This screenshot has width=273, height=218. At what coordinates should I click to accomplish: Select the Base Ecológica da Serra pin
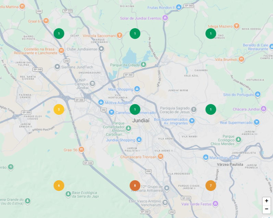68,194
